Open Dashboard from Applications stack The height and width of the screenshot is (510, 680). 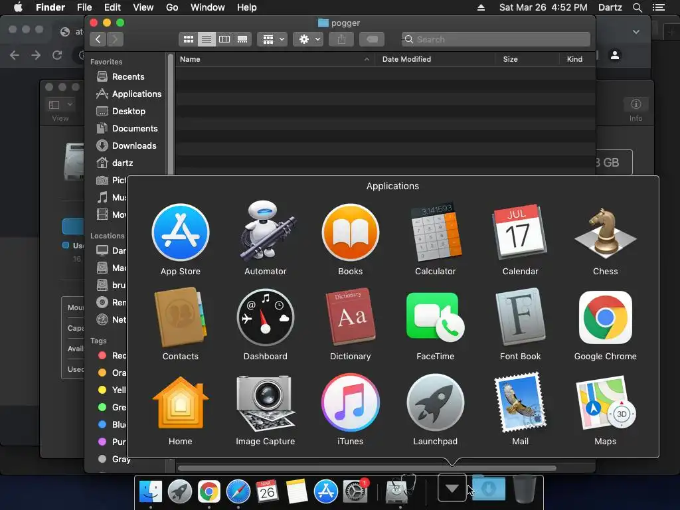click(x=266, y=318)
